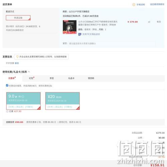Select the 优惠券 tab

12,78
